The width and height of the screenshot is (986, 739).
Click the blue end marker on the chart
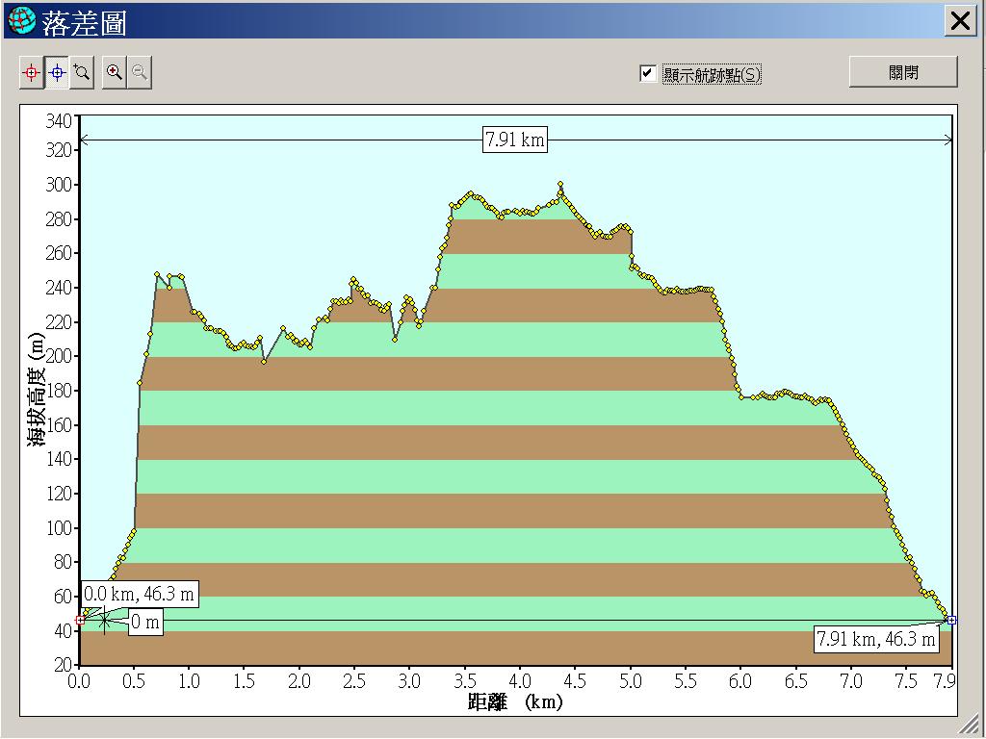tap(951, 620)
